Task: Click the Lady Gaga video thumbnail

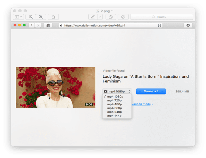Action: [55, 87]
